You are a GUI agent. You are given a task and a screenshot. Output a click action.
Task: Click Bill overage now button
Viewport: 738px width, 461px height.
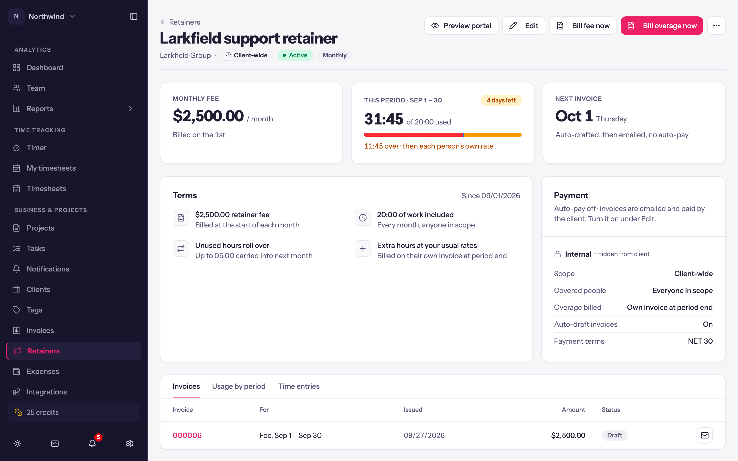pyautogui.click(x=662, y=26)
